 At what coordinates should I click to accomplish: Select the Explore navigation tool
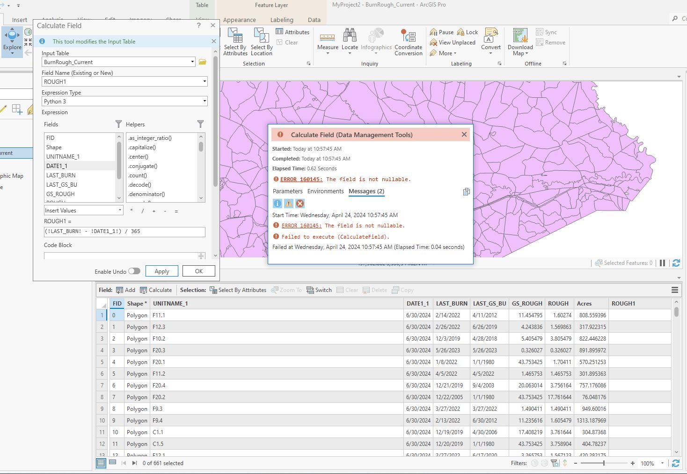point(12,42)
